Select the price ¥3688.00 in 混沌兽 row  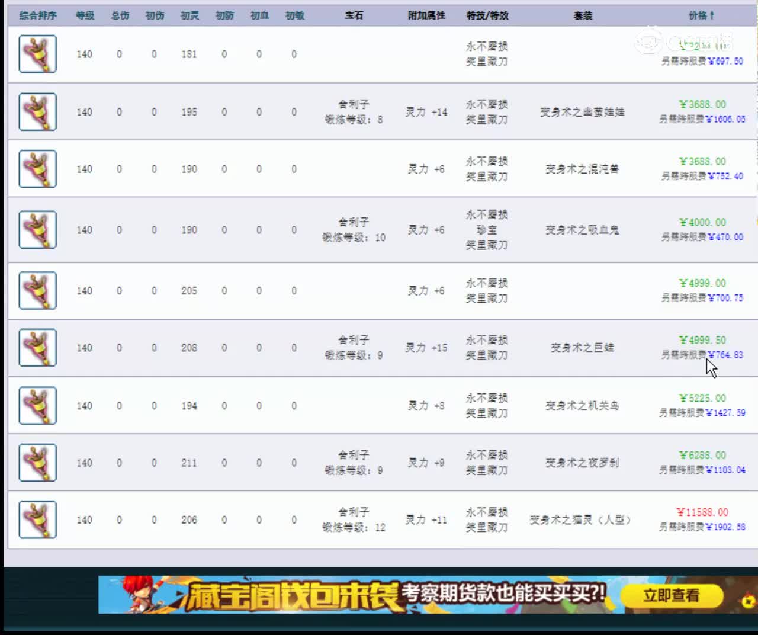[x=702, y=162]
